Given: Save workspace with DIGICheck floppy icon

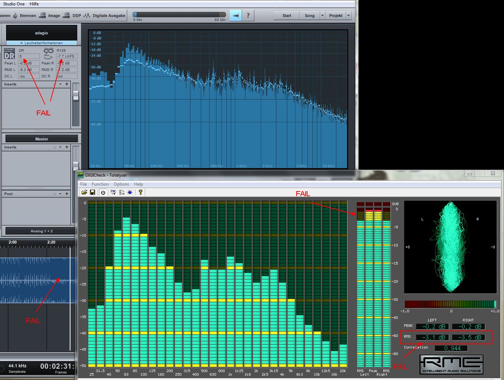Looking at the screenshot, I should (92, 192).
